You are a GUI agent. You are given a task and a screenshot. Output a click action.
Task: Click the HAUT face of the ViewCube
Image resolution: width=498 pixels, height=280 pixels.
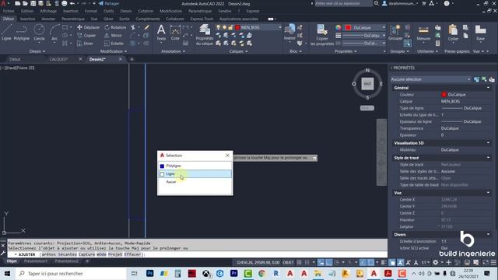pos(367,83)
